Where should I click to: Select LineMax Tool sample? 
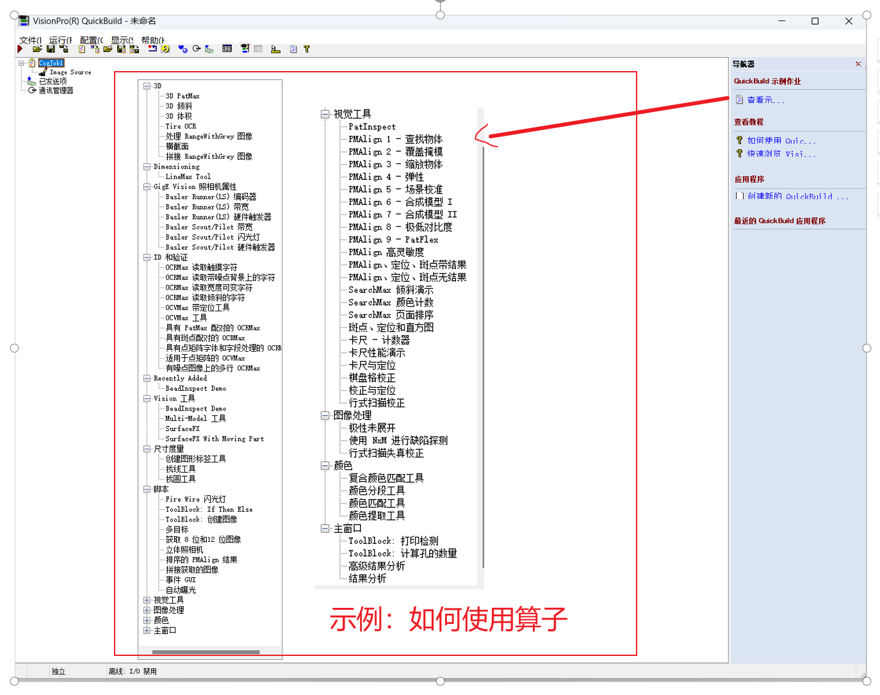pos(188,177)
